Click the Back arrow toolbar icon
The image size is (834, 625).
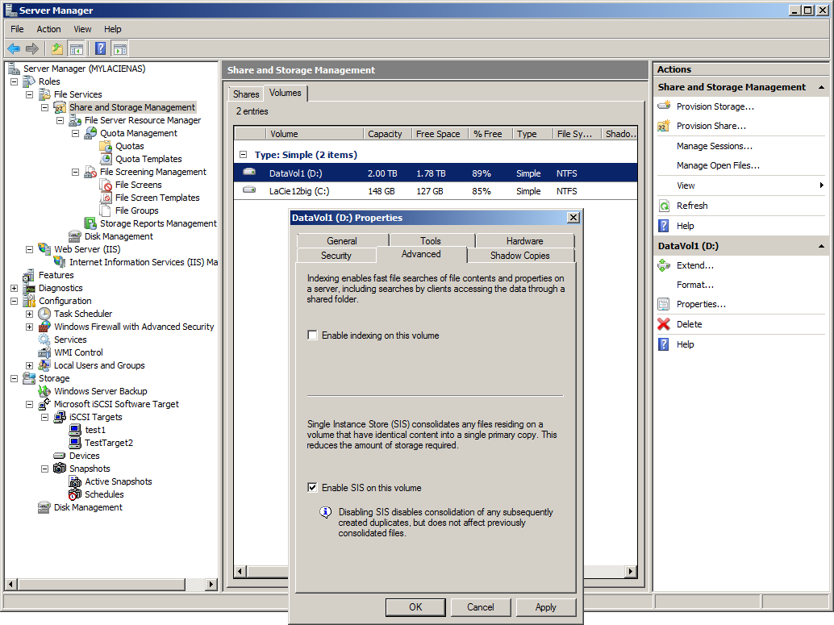coord(14,49)
